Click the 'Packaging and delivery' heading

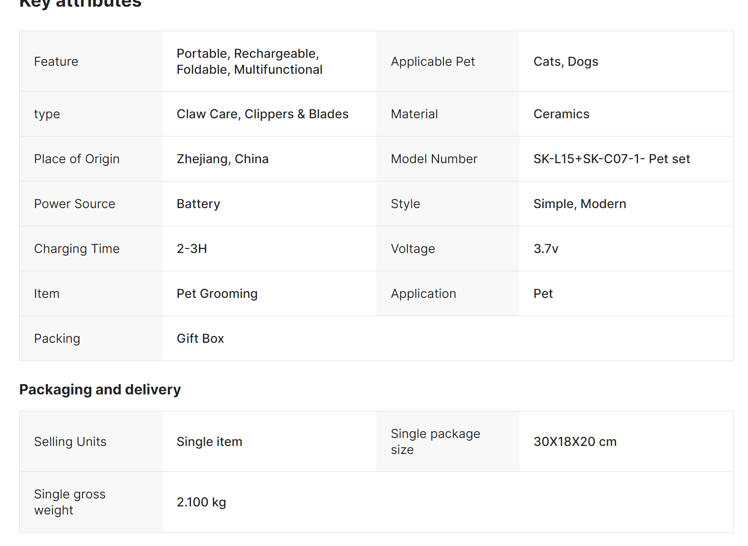coord(100,389)
